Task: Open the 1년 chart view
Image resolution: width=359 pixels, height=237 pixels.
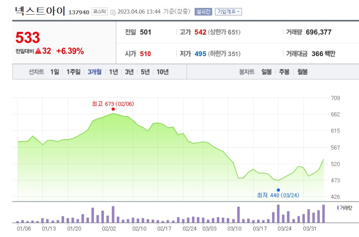Action: (113, 72)
